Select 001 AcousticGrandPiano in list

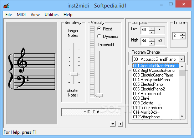point(155,66)
